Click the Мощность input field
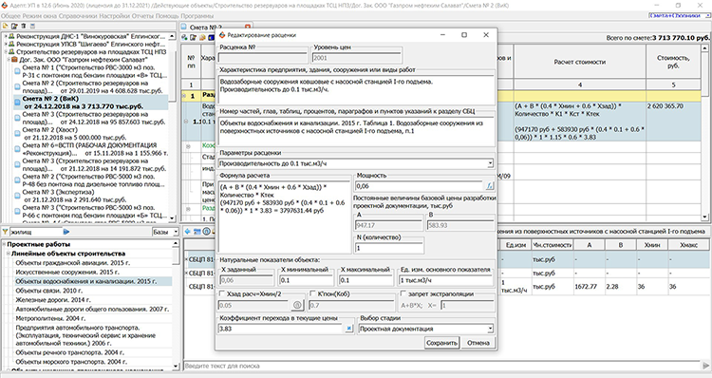The image size is (712, 378). tap(420, 186)
